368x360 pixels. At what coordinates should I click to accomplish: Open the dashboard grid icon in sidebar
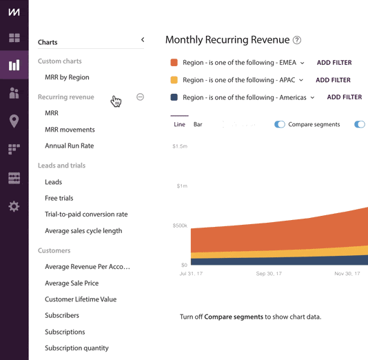14,38
